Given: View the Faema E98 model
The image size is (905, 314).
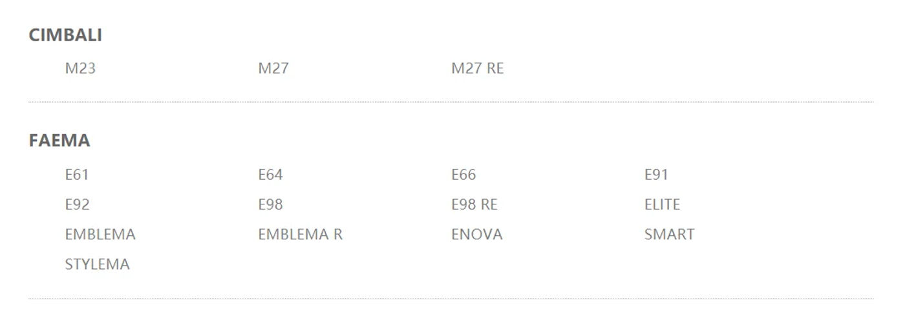Looking at the screenshot, I should [x=270, y=204].
